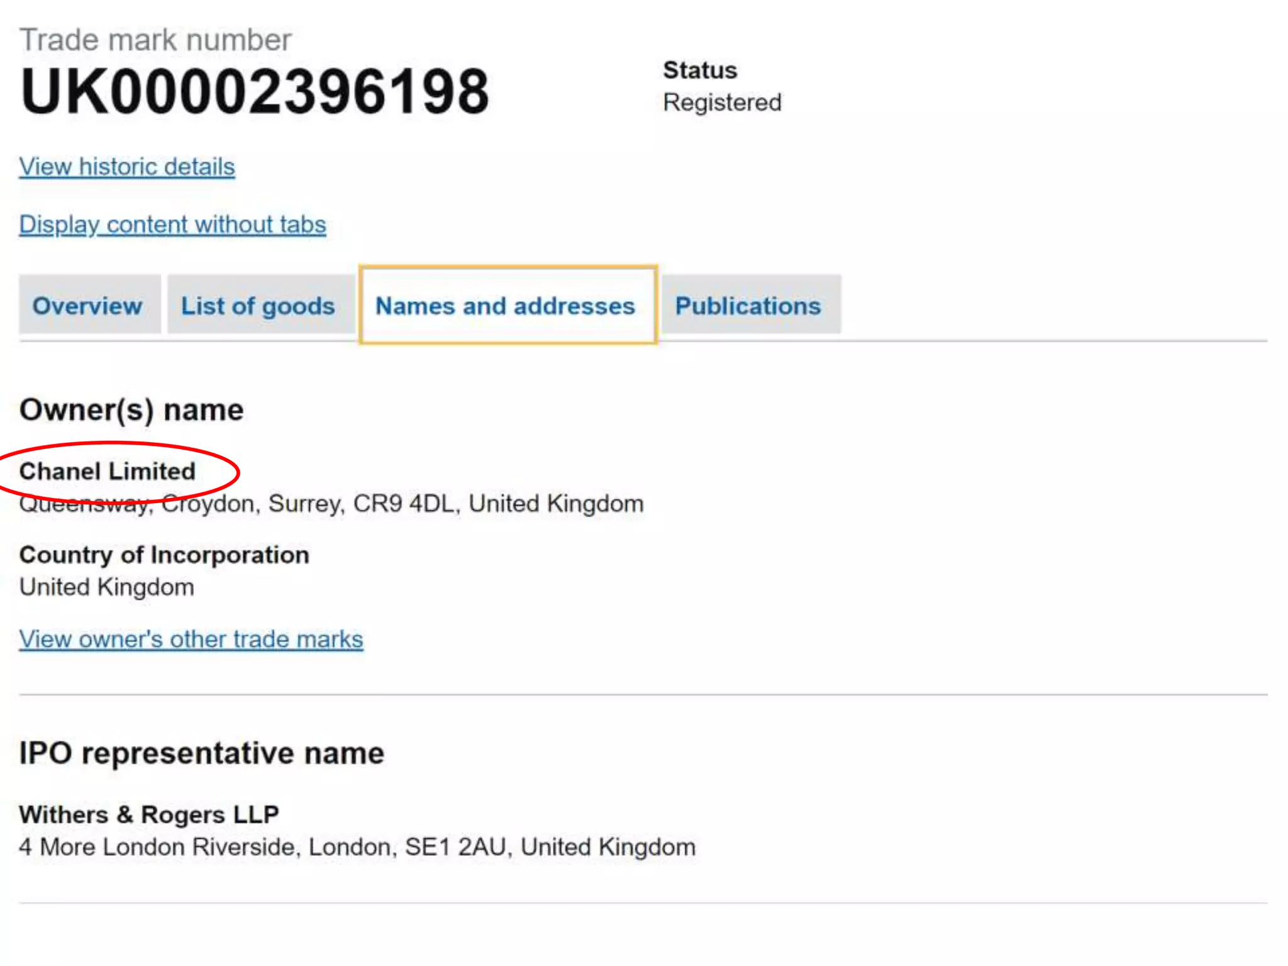1288x966 pixels.
Task: Click the Trade mark number label
Action: coord(155,40)
